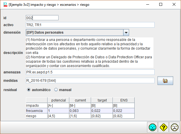The image size is (181, 134).
Task: Click the [DP] Datos personales combo box
Action: (x=75, y=32)
